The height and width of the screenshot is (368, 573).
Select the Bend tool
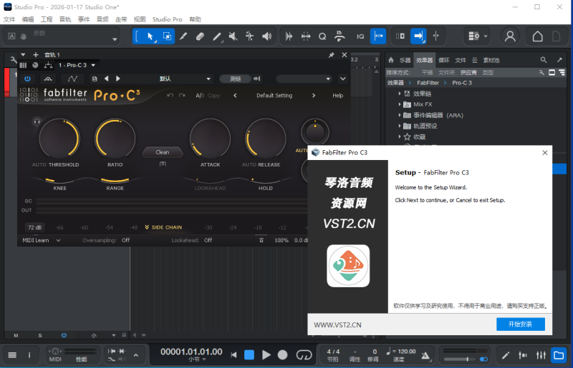(249, 36)
